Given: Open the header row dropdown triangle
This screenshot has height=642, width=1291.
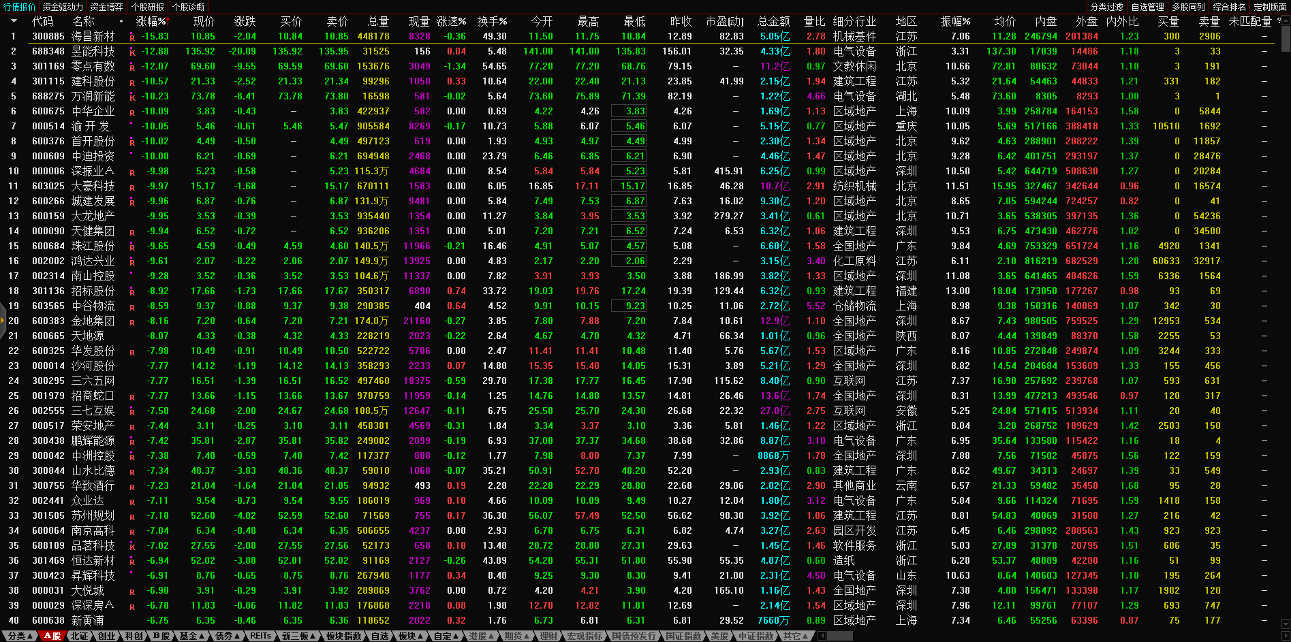Looking at the screenshot, I should (x=13, y=22).
